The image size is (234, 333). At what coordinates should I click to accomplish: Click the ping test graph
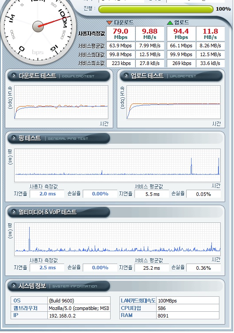point(117,165)
